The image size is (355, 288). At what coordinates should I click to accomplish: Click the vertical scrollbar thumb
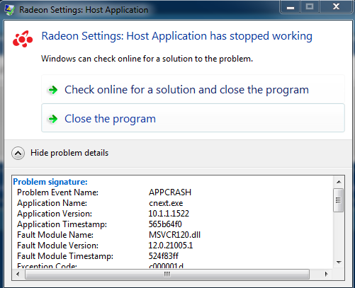[x=339, y=200]
